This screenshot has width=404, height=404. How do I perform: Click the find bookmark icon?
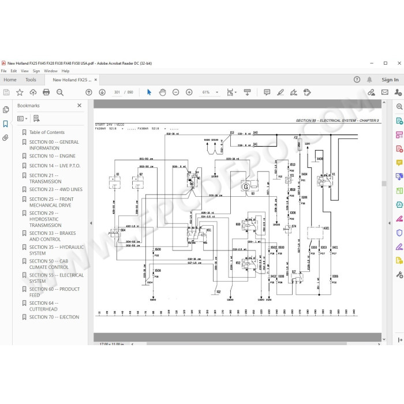36,118
